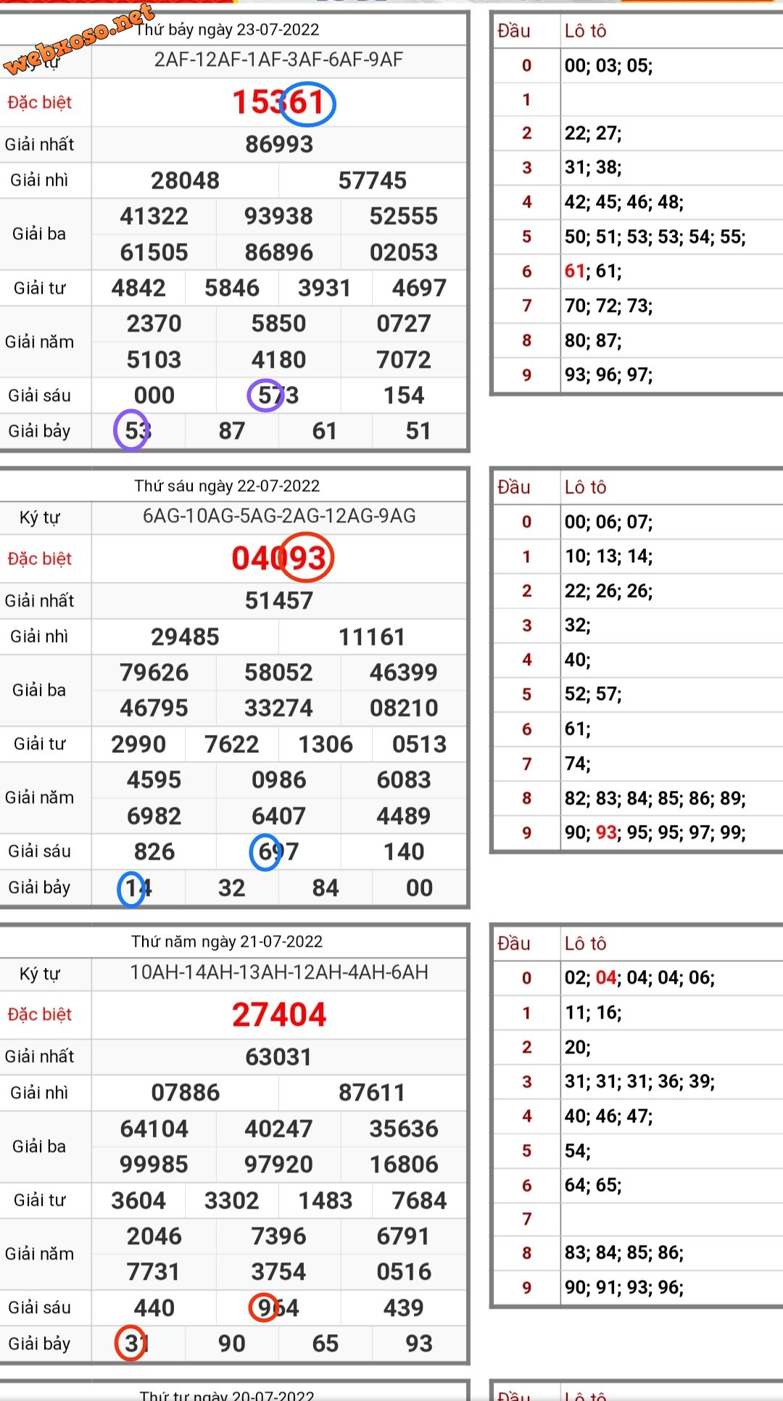Click third prize number 33274
The height and width of the screenshot is (1401, 783).
(x=278, y=708)
